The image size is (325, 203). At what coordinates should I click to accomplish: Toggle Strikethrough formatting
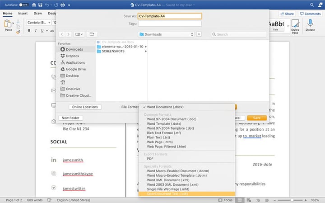(52, 31)
